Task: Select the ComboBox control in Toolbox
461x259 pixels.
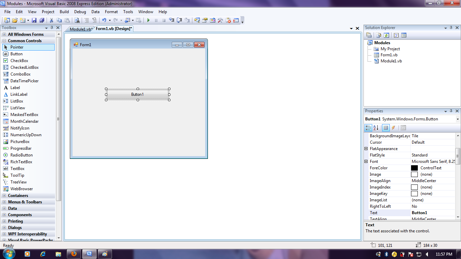Action: coord(28,74)
